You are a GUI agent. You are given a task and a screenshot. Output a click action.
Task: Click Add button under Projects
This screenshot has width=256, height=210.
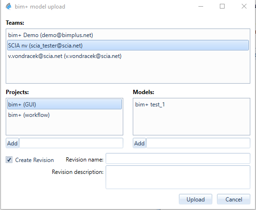[x=12, y=143]
